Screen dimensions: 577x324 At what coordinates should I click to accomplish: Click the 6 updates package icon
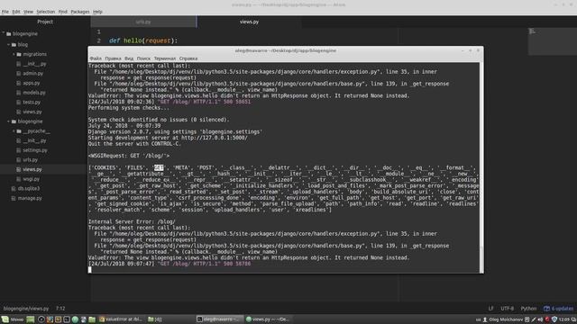559,309
